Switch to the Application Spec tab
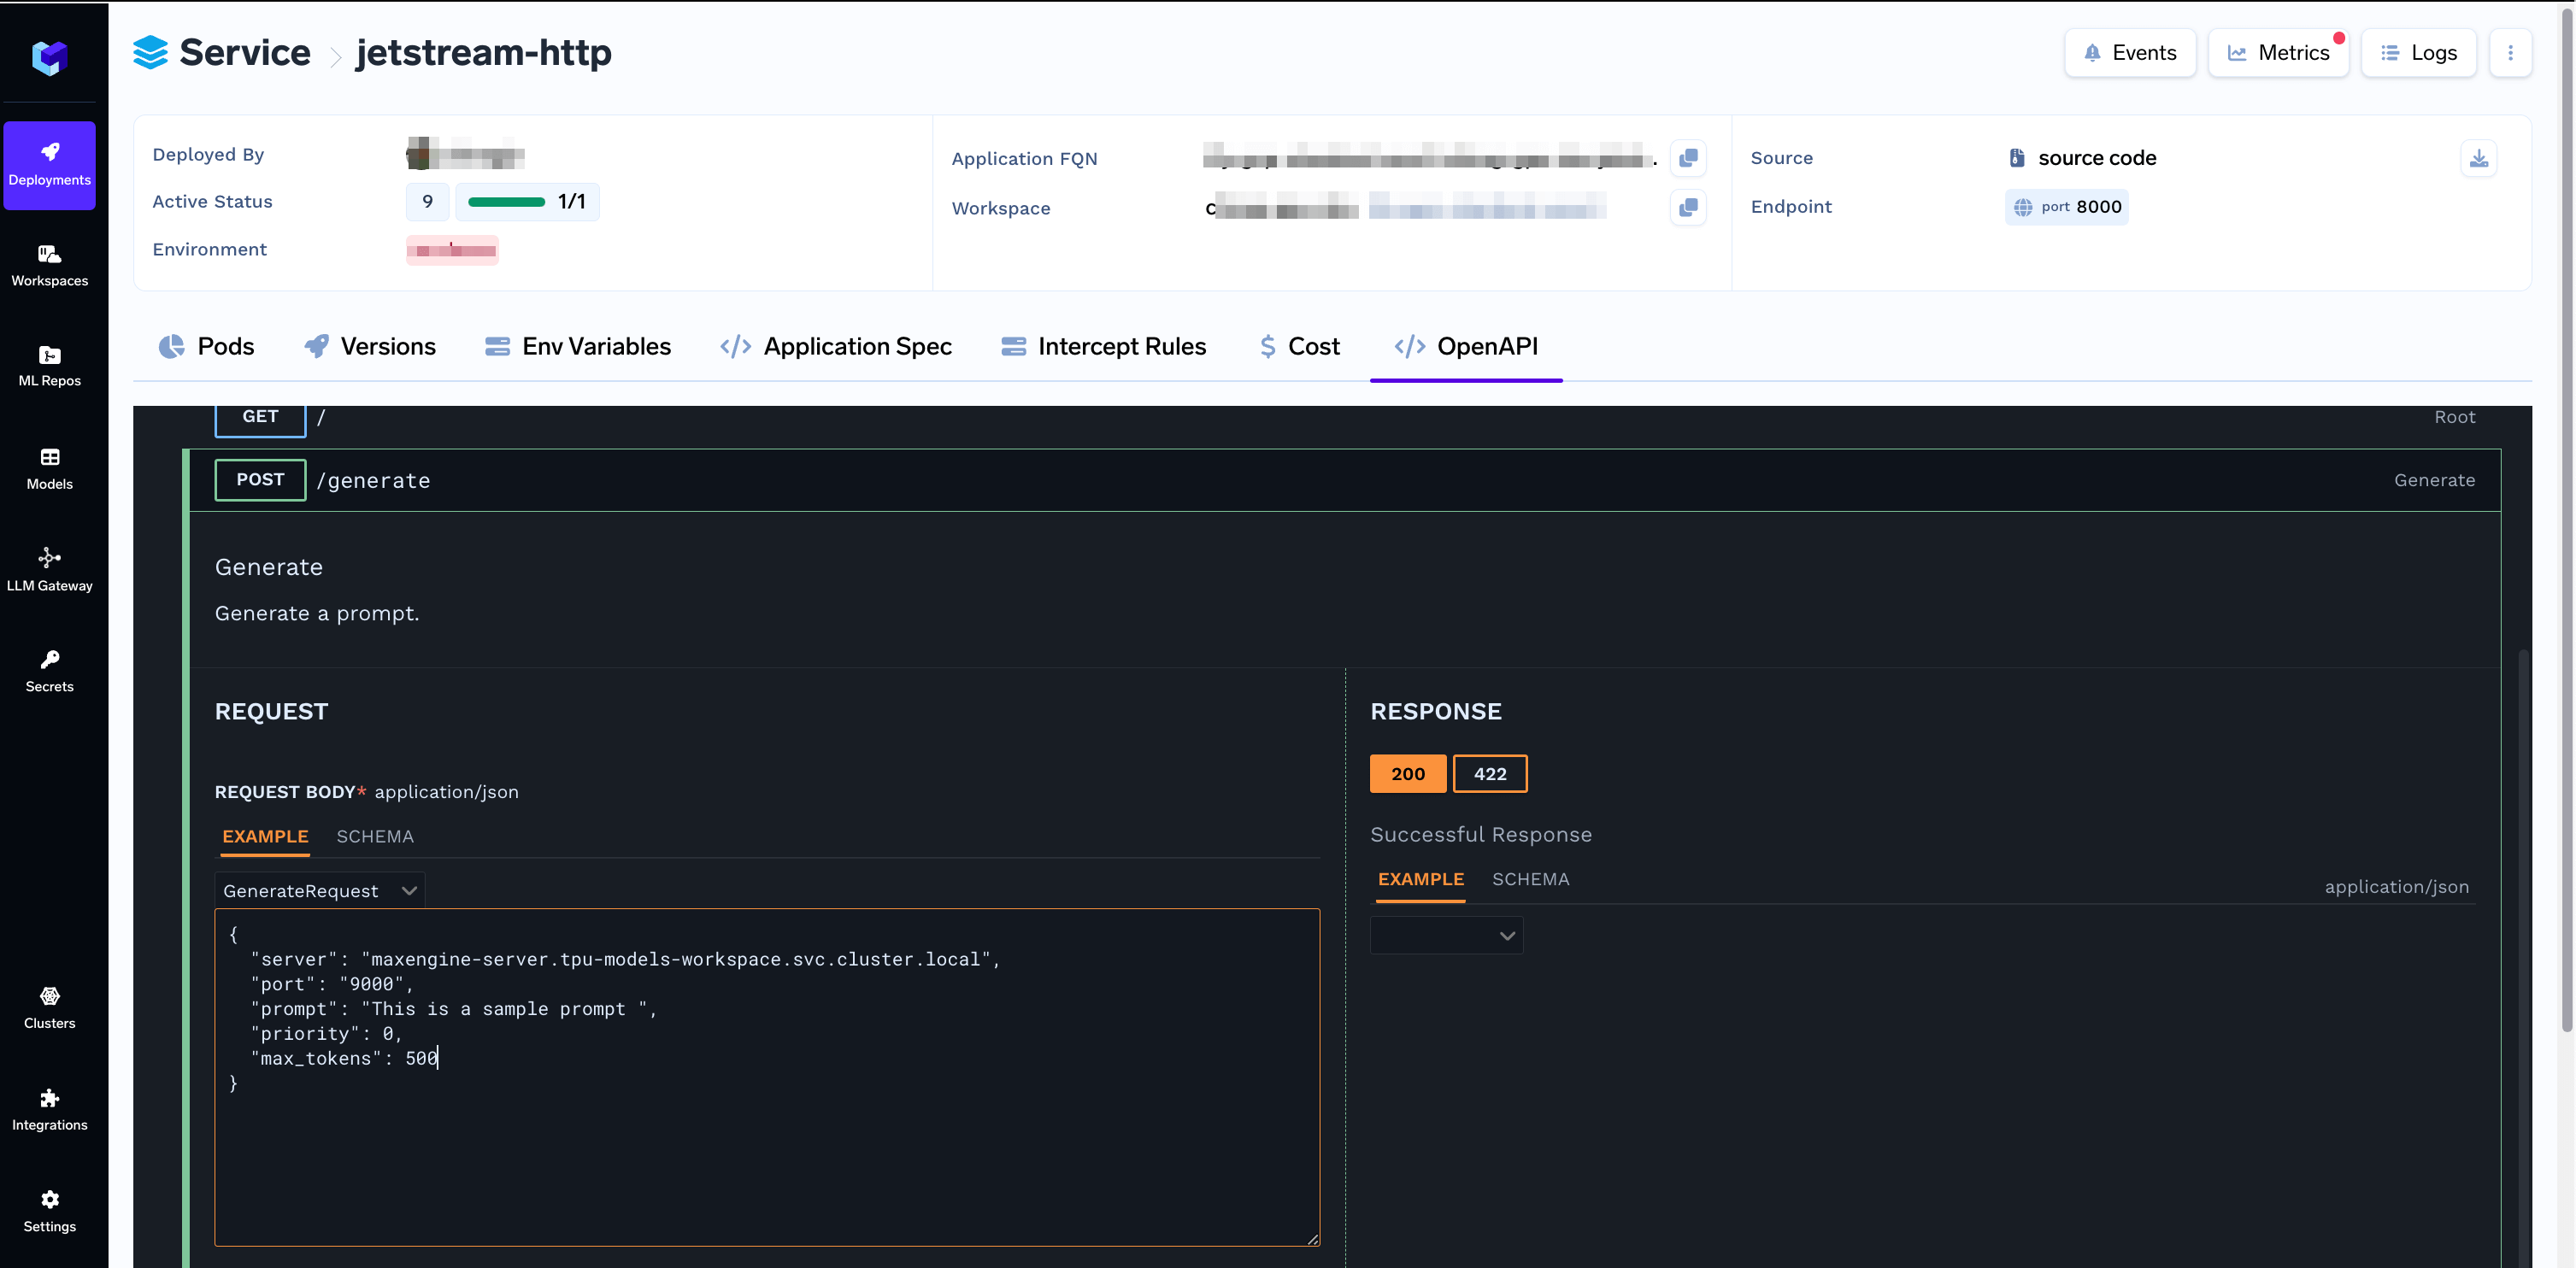The image size is (2576, 1268). (836, 346)
